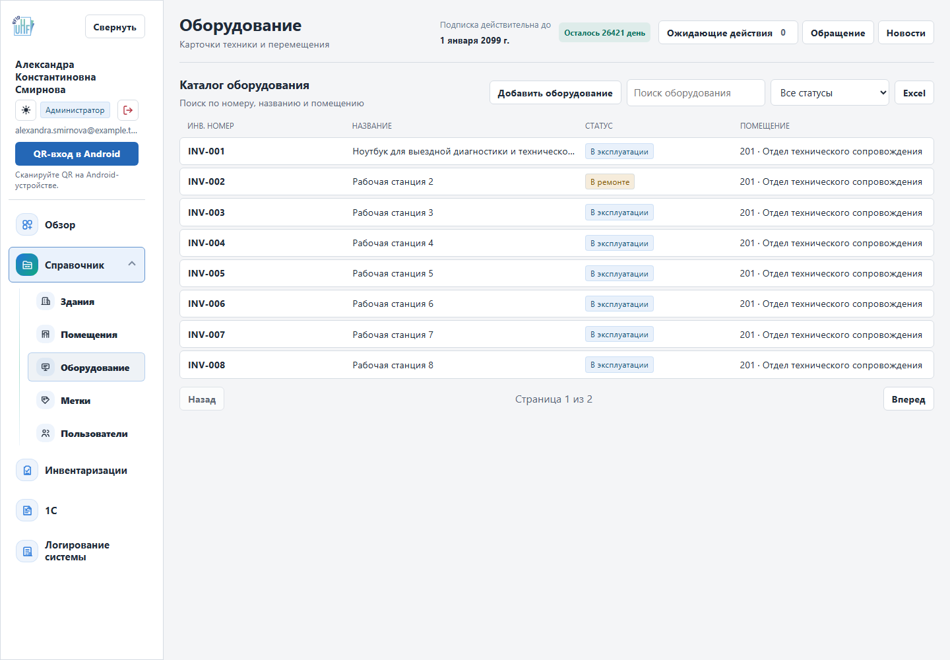Click the Справочник folder icon
950x660 pixels.
tap(27, 265)
